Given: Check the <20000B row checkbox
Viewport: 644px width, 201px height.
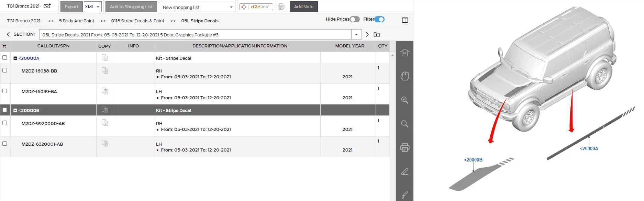Looking at the screenshot, I should 5,110.
